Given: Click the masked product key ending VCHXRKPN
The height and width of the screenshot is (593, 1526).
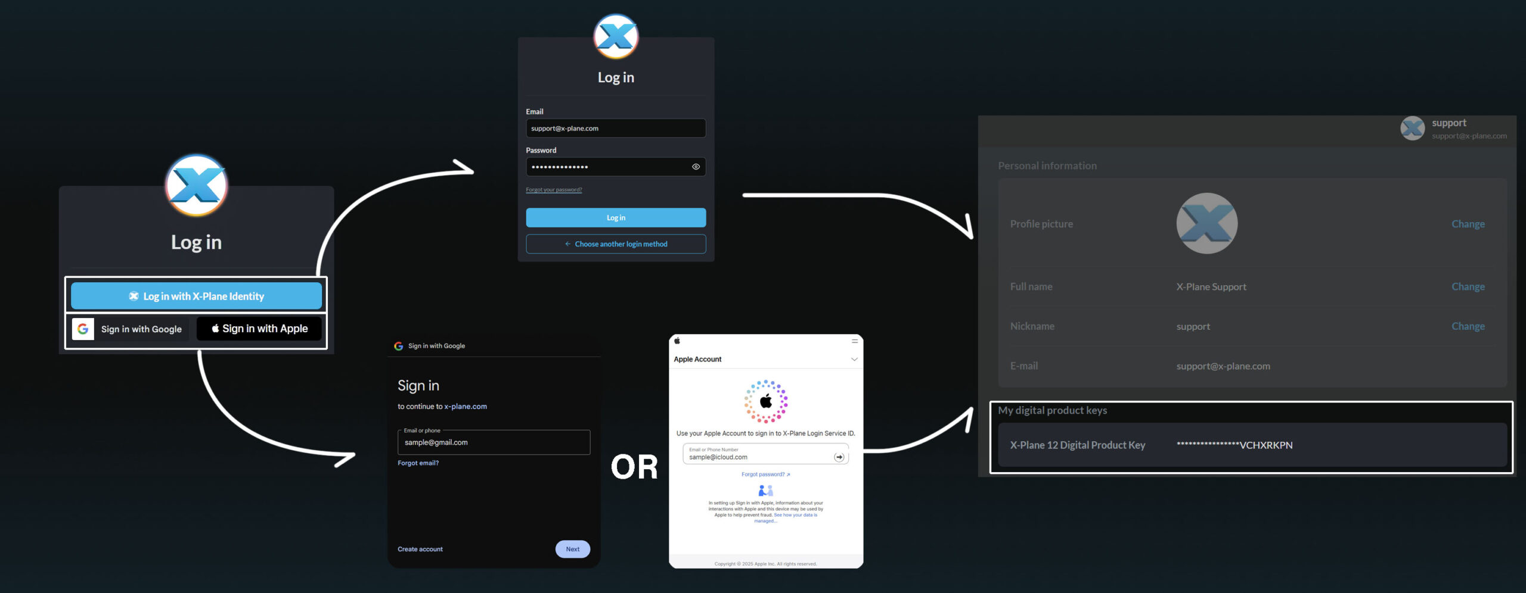Looking at the screenshot, I should [1235, 445].
